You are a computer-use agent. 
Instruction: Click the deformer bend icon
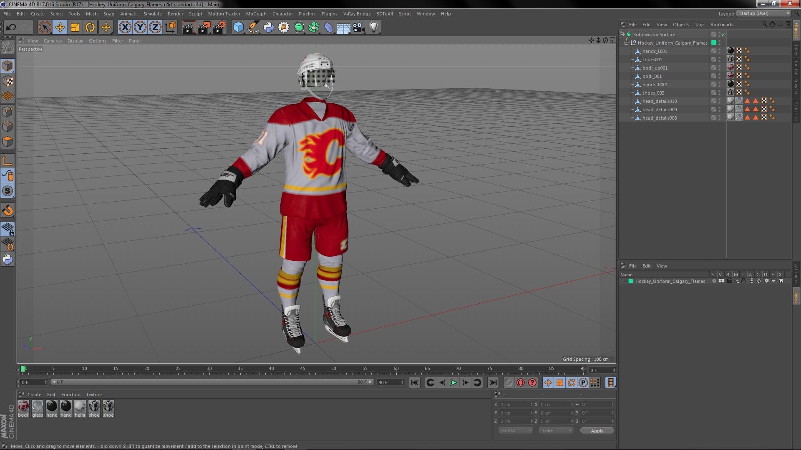pos(329,27)
